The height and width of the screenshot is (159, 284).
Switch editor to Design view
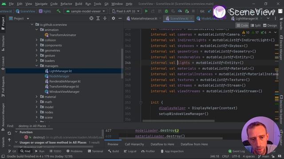point(270,26)
